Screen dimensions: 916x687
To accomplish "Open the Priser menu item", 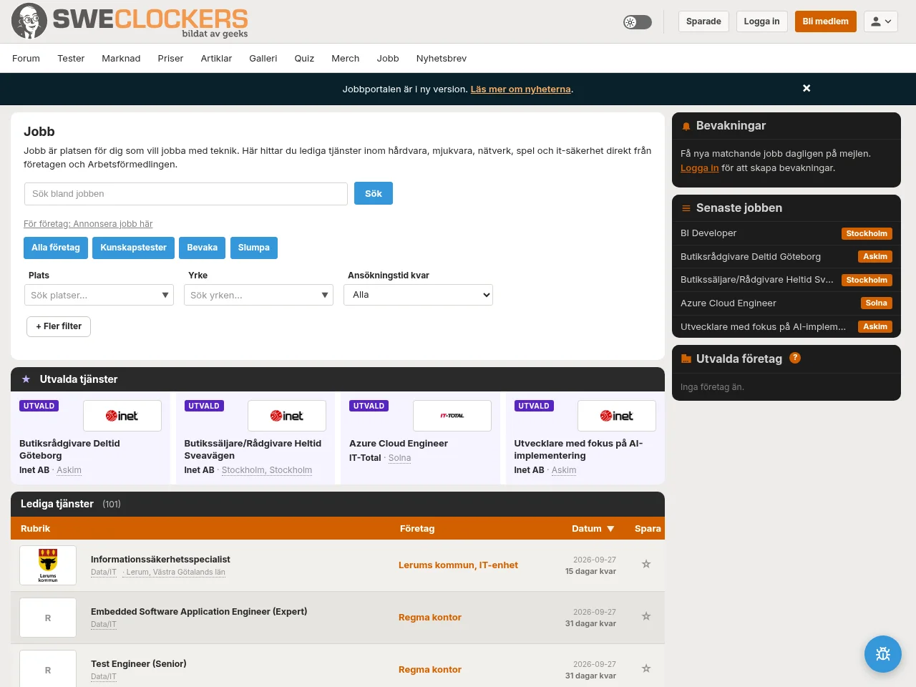I will point(170,58).
